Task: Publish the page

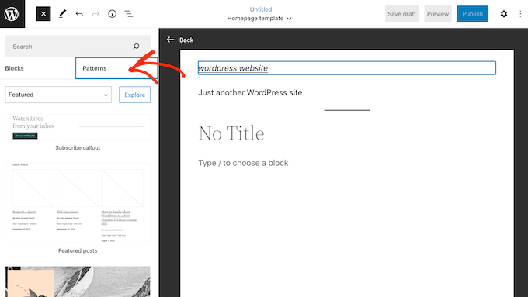Action: point(472,14)
